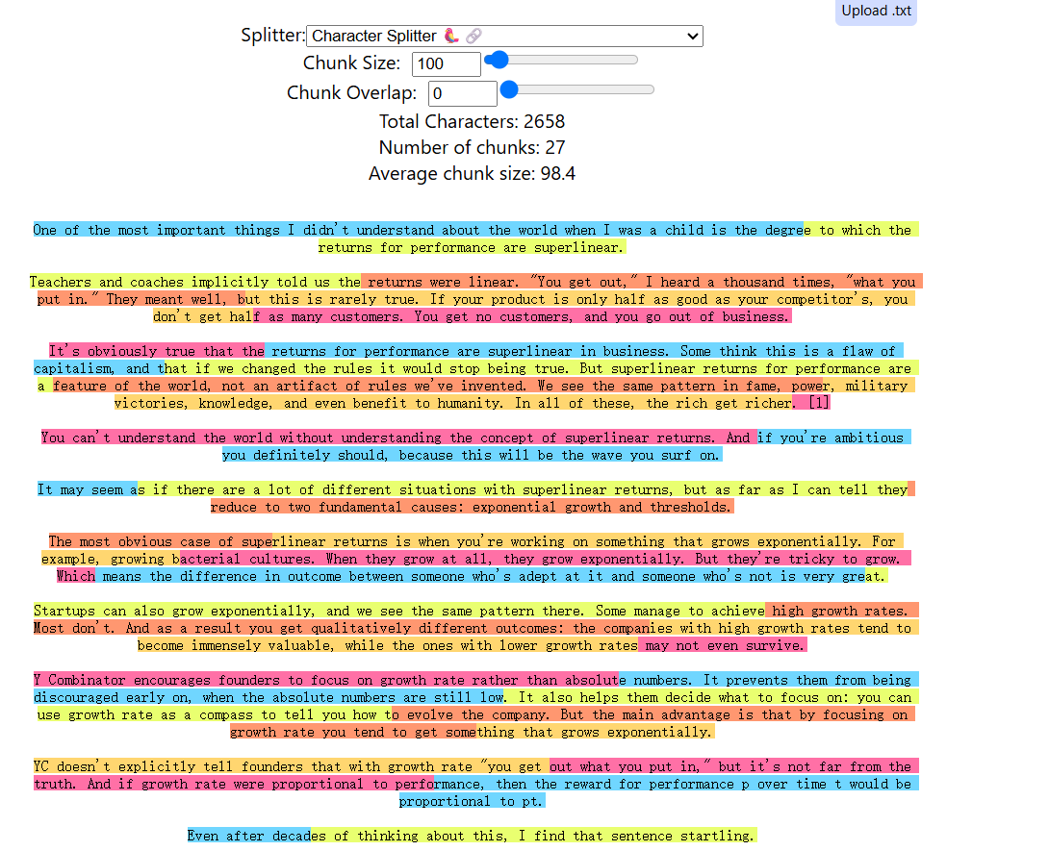The height and width of the screenshot is (851, 1049).
Task: Click the parrot emoji icon in Splitter dropdown
Action: coord(451,36)
